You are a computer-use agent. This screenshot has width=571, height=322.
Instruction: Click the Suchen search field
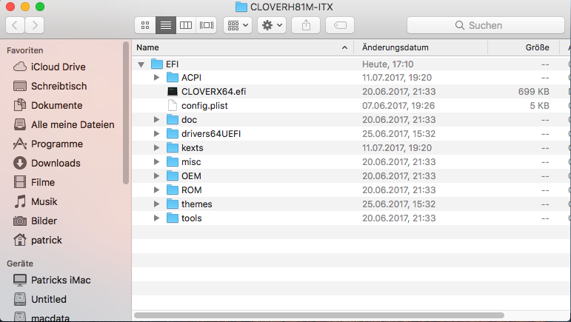486,25
